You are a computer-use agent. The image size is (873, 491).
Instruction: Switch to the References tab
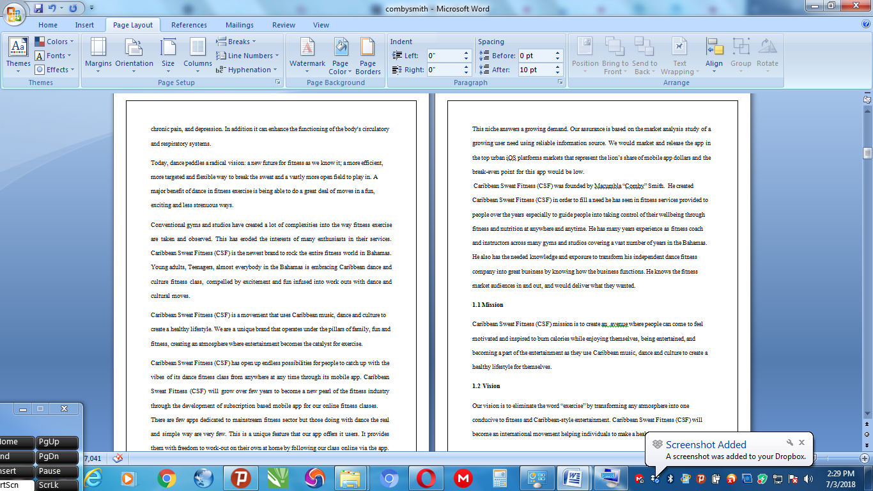(189, 25)
